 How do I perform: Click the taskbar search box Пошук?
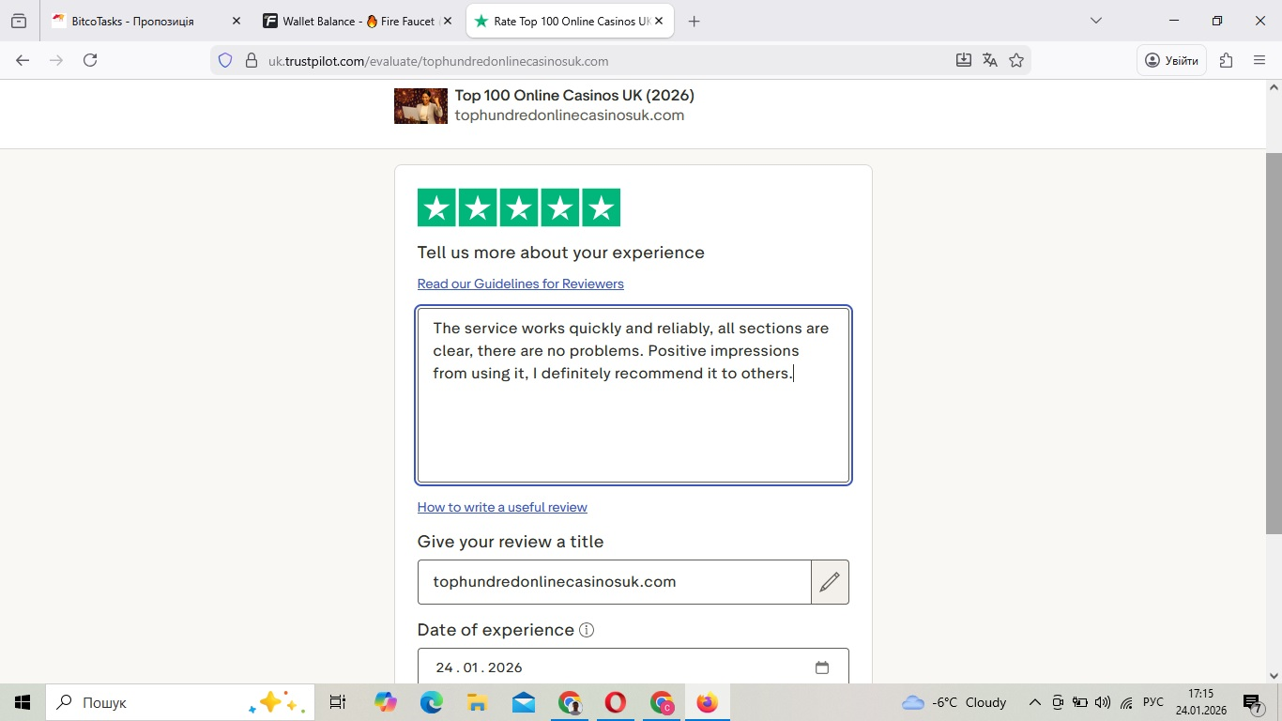[x=180, y=702]
